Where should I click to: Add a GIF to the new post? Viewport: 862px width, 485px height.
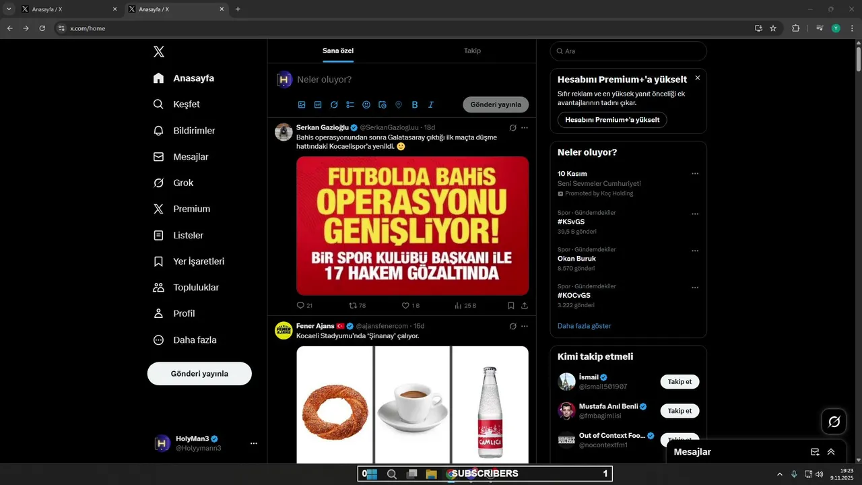(x=318, y=104)
